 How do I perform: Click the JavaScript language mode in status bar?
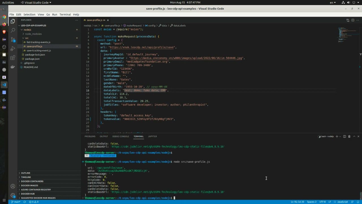click(342, 202)
